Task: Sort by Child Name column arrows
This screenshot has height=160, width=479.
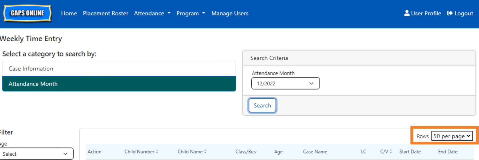Action: click(x=205, y=151)
